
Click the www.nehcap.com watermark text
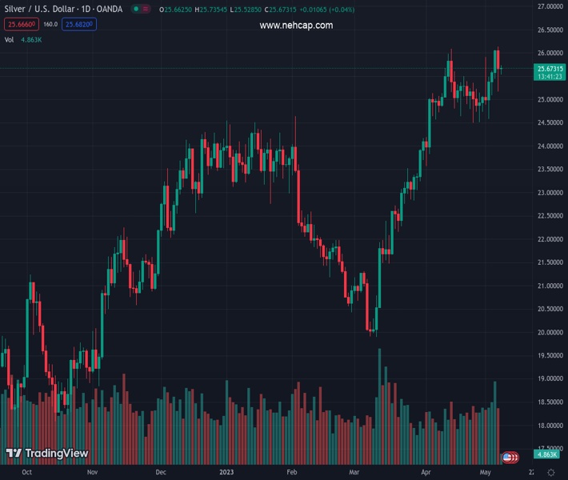click(x=296, y=26)
